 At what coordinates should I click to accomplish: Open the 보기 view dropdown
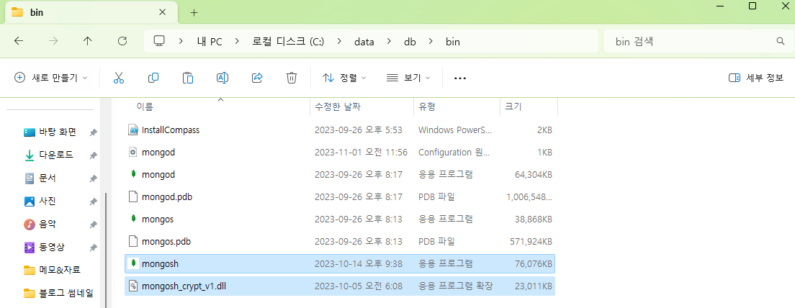pyautogui.click(x=408, y=78)
